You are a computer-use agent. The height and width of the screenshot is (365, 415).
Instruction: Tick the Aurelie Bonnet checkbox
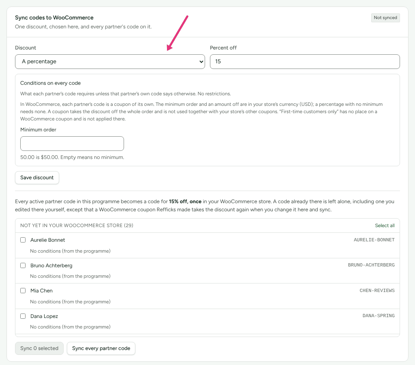tap(23, 240)
